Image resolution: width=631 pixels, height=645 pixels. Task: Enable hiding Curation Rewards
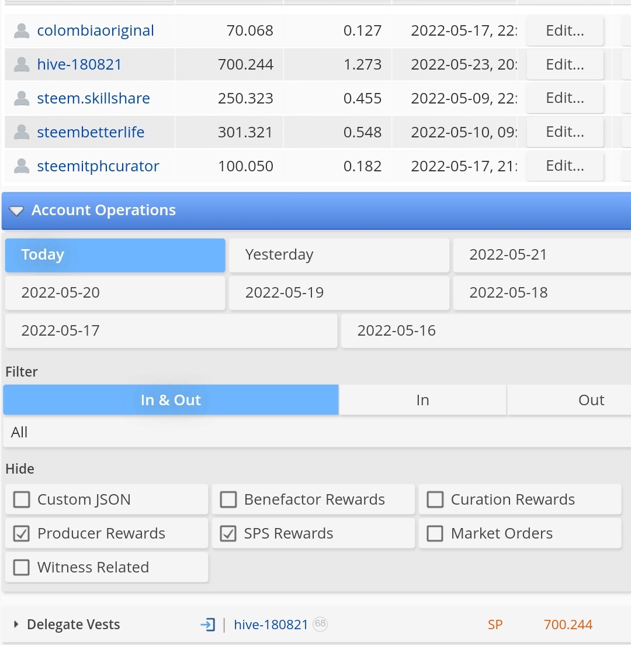point(435,499)
